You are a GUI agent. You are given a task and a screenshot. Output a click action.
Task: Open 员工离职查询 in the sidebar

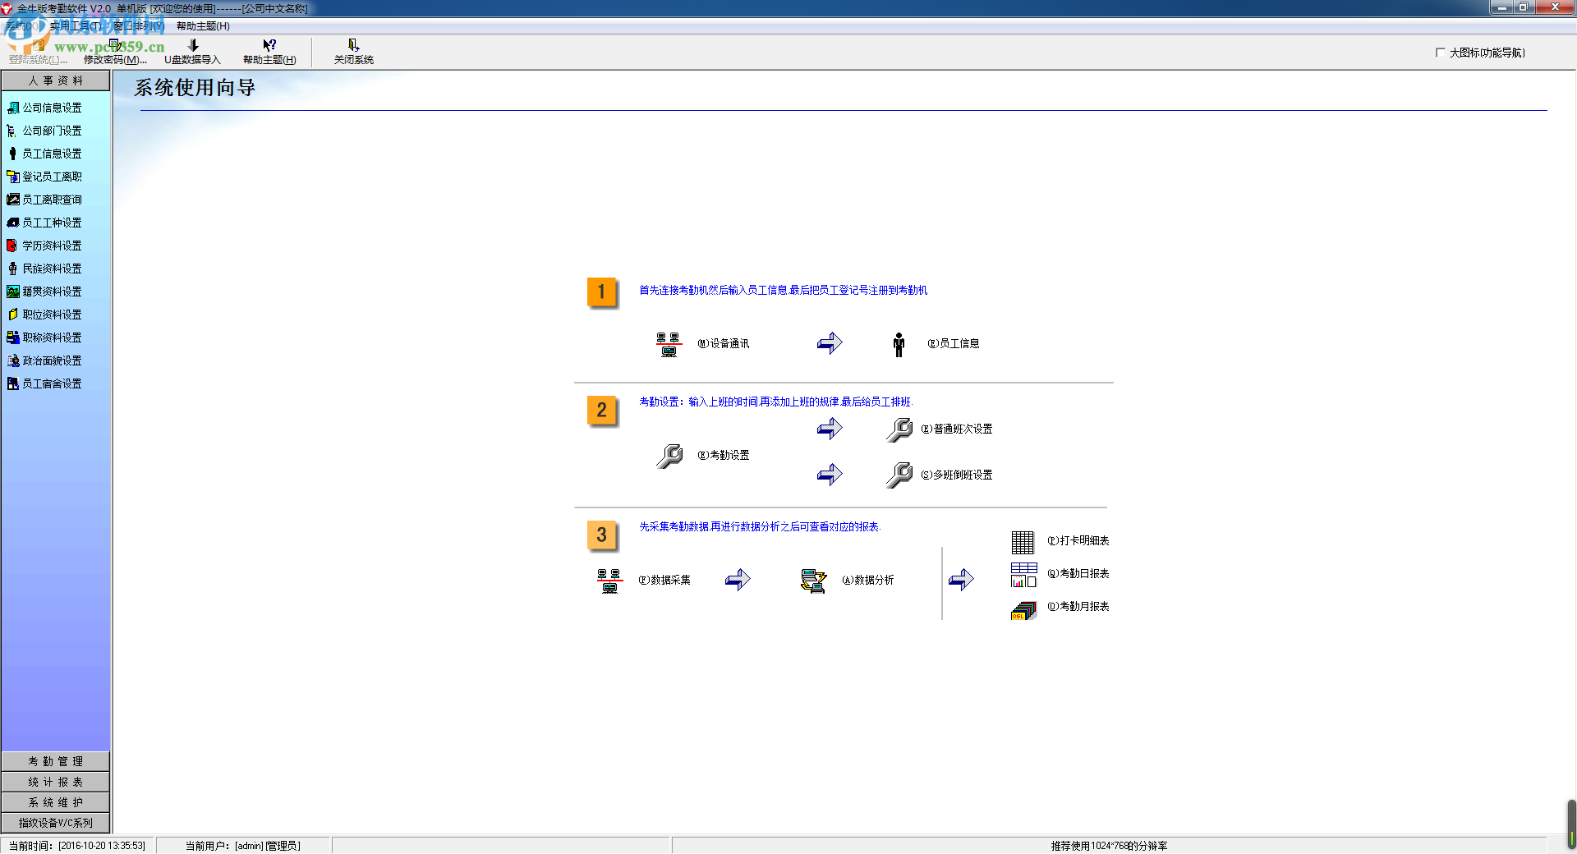click(x=45, y=200)
